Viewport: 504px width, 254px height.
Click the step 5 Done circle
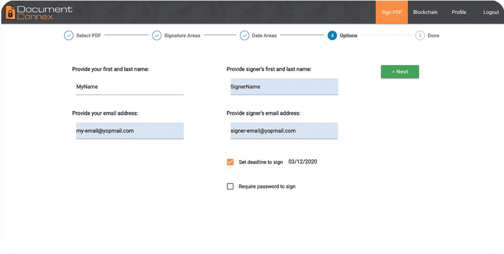tap(420, 36)
